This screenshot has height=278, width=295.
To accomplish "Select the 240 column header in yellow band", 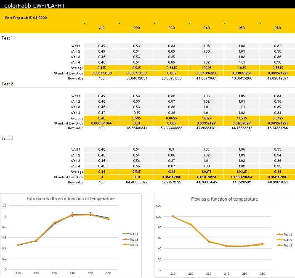I will [207, 28].
